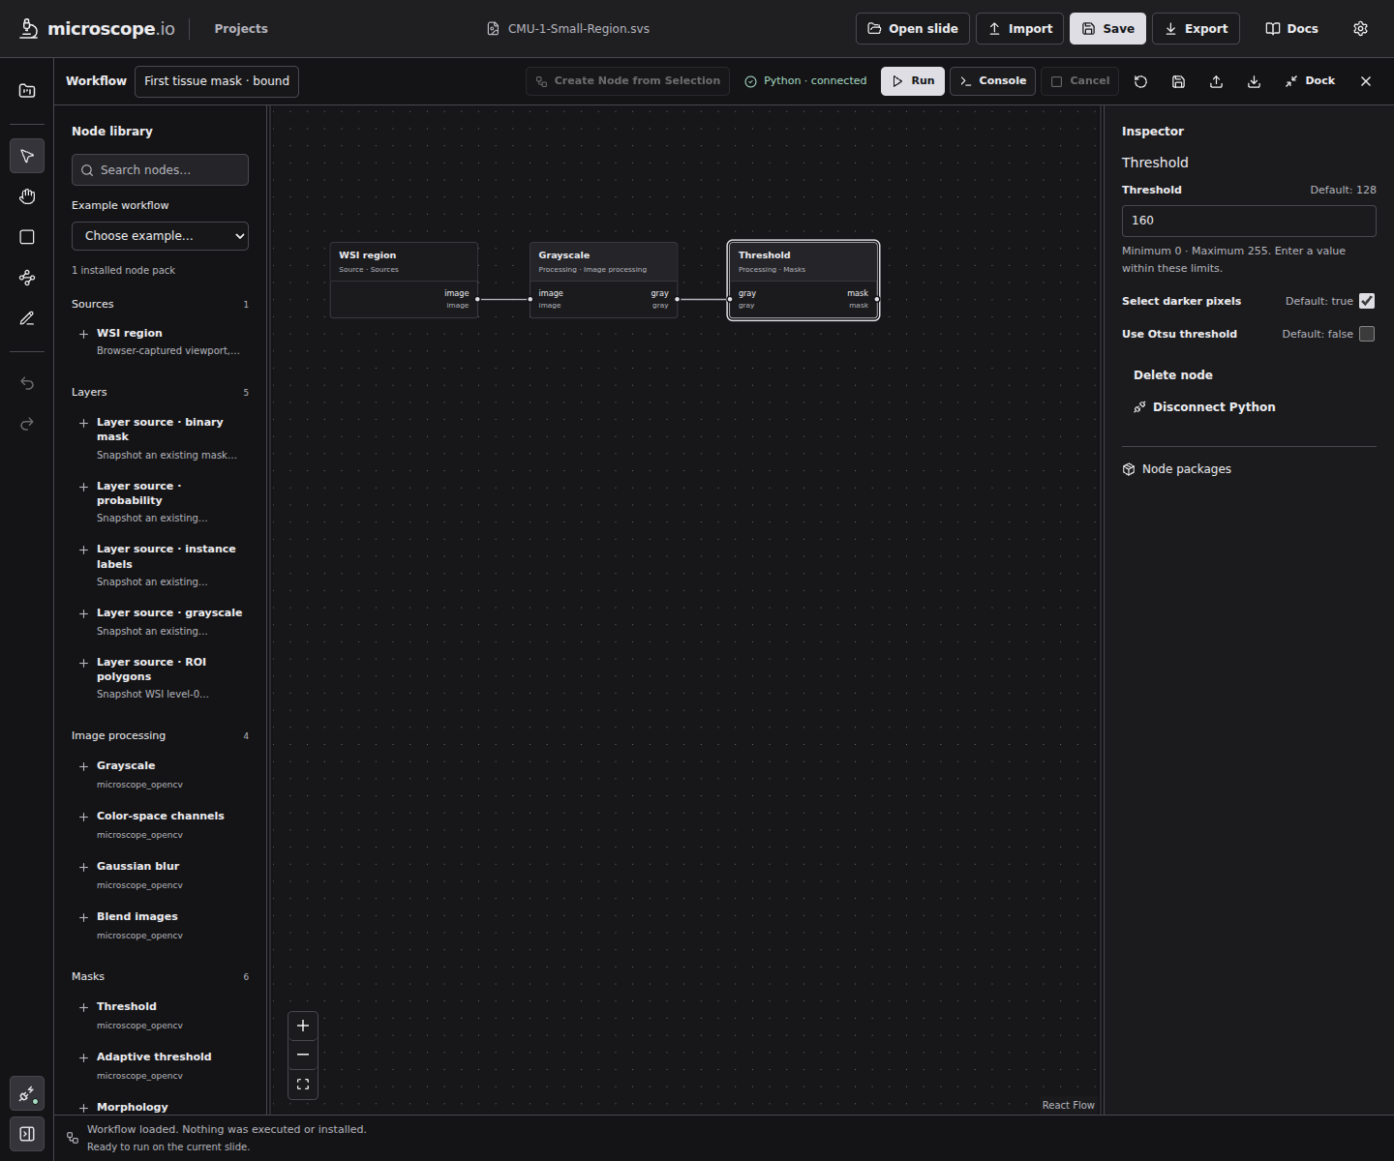1394x1161 pixels.
Task: Select the rectangle tool
Action: [x=27, y=237]
